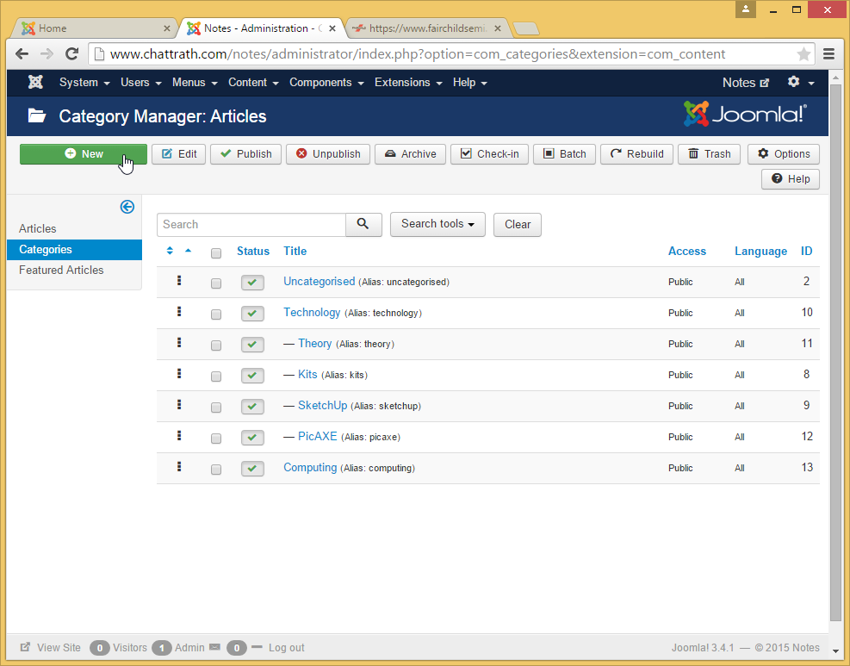Toggle the select-all checkbox in table header
850x666 pixels.
pos(216,252)
